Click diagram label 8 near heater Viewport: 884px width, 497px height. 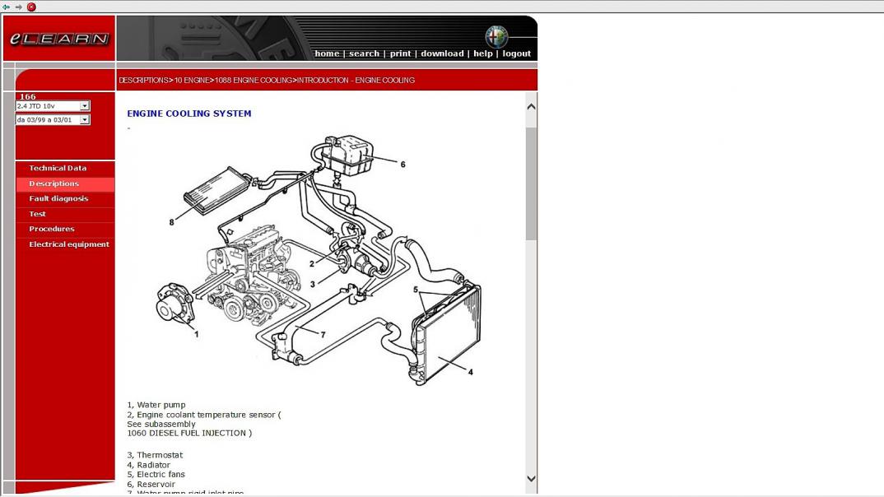coord(171,222)
